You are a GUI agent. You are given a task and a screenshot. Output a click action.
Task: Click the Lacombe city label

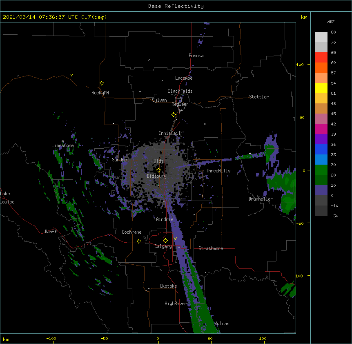[x=184, y=78]
